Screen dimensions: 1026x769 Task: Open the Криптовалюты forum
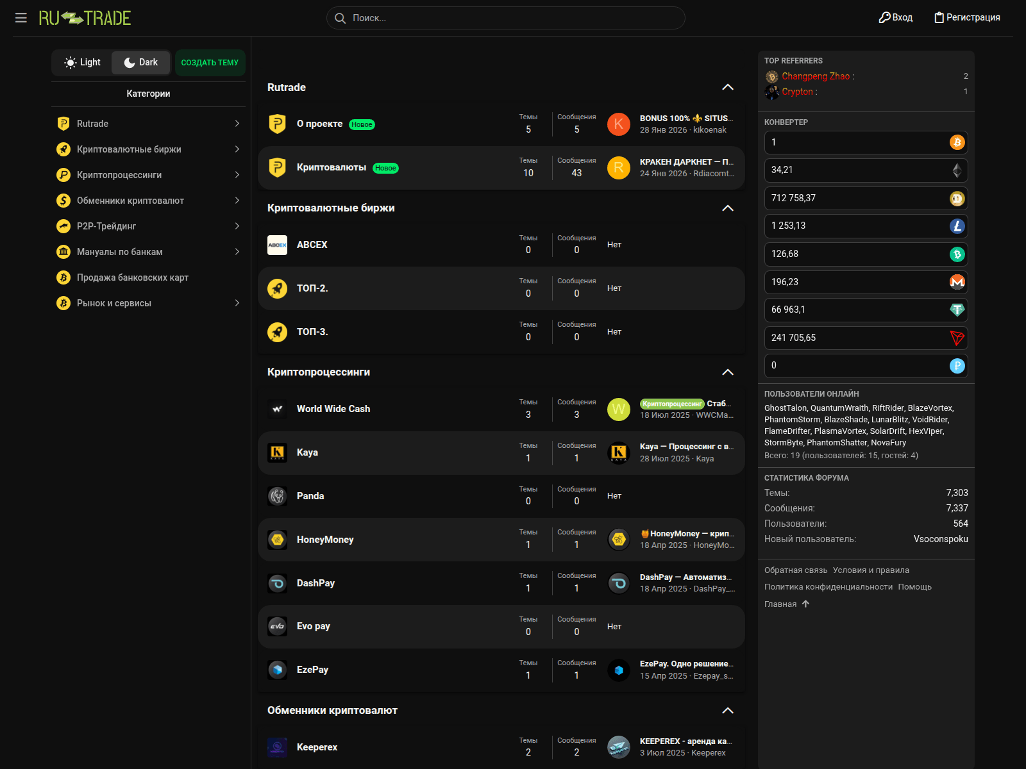coord(332,167)
